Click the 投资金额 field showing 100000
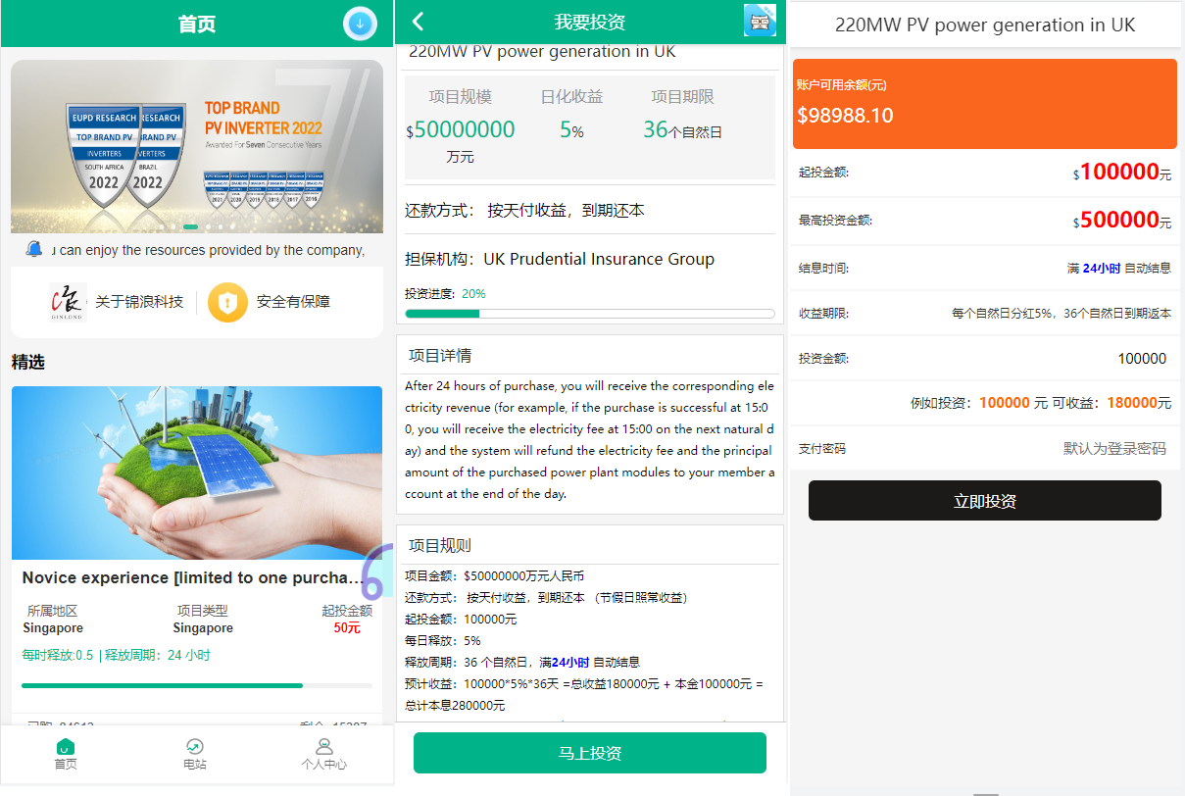1185x796 pixels. coord(985,359)
